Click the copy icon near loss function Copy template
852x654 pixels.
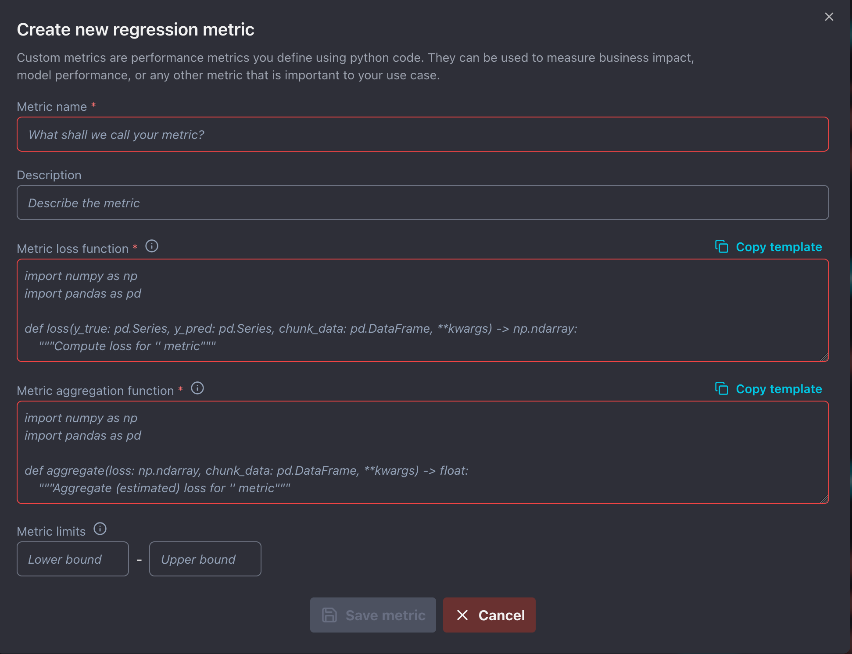point(722,247)
